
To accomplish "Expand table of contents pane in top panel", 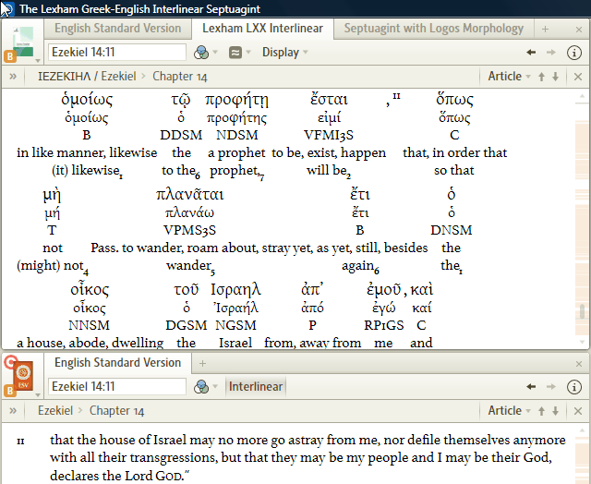I will (13, 77).
